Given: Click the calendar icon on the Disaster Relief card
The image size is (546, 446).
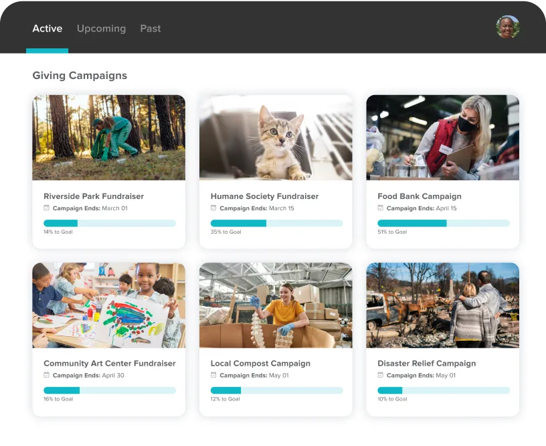Looking at the screenshot, I should pos(380,375).
